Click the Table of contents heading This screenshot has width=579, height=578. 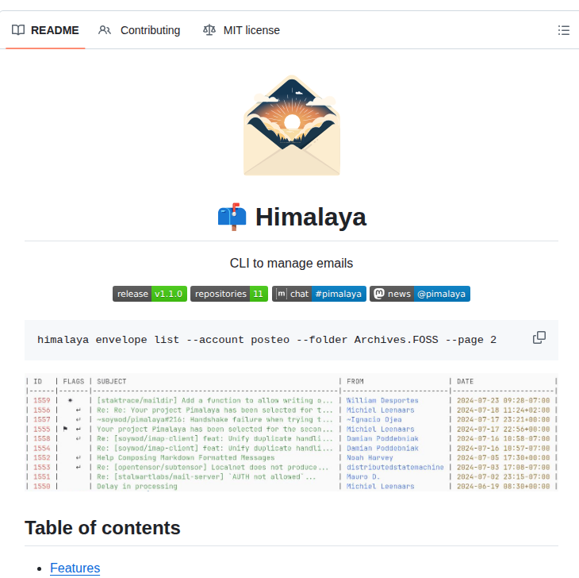pyautogui.click(x=102, y=528)
